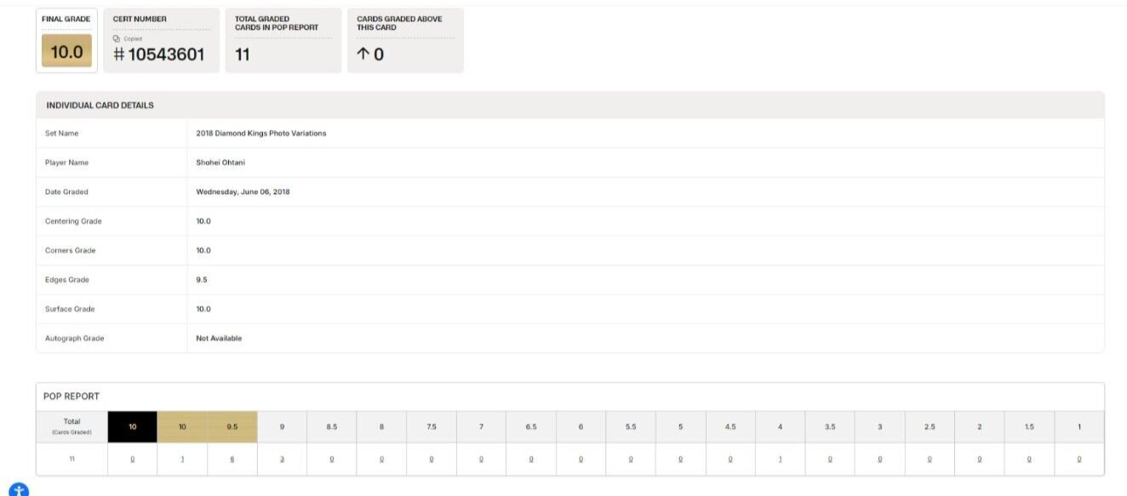
Task: Click the Pop Report section header
Action: pos(72,396)
